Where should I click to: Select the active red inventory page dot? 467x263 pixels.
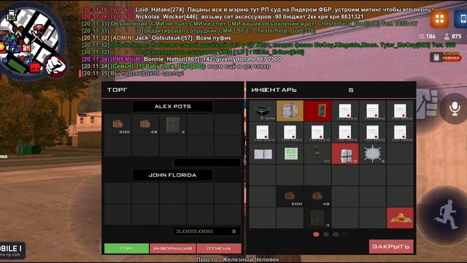(x=316, y=235)
